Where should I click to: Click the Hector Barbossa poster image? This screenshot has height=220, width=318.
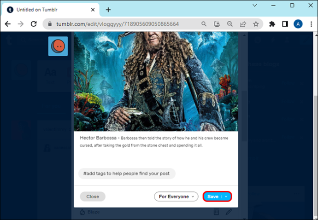coord(156,81)
